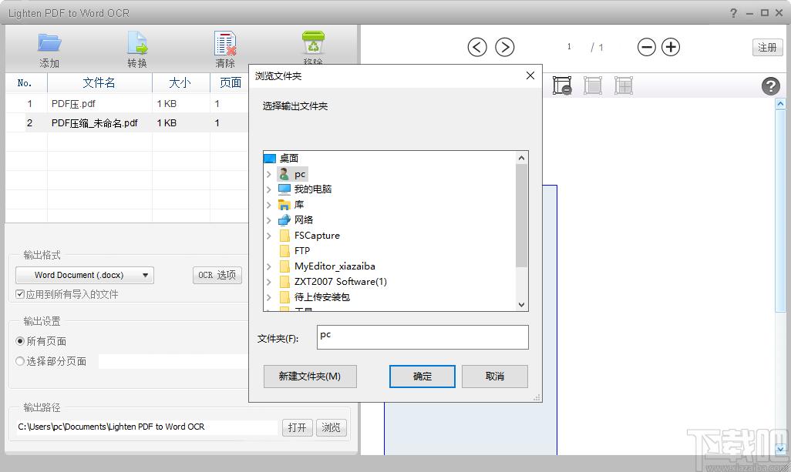Zoom in with the plus icon
The height and width of the screenshot is (472, 791).
(671, 47)
